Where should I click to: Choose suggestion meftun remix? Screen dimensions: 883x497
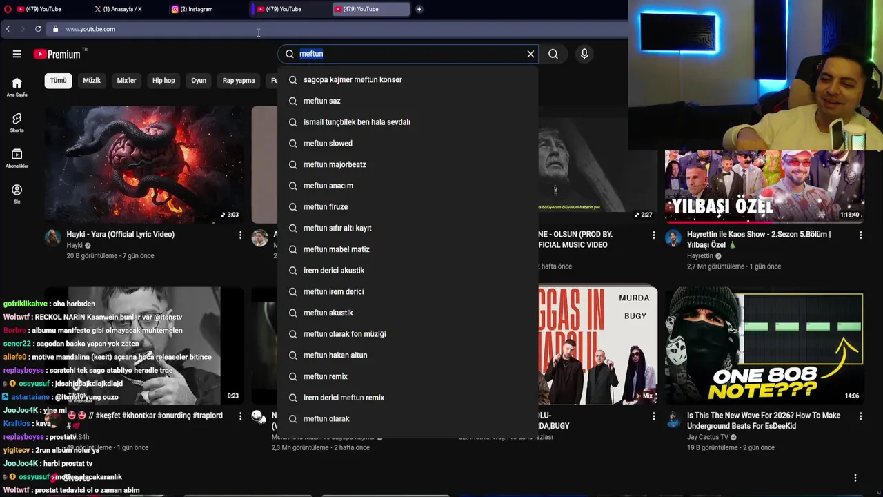click(408, 376)
